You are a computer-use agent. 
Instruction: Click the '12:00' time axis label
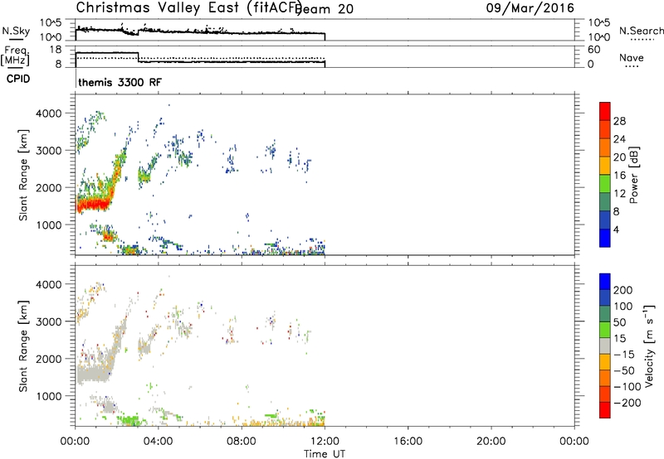tap(325, 442)
